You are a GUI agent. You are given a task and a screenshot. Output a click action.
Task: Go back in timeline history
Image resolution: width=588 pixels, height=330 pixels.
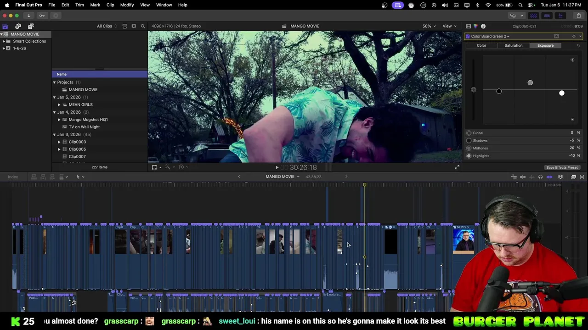(x=239, y=177)
